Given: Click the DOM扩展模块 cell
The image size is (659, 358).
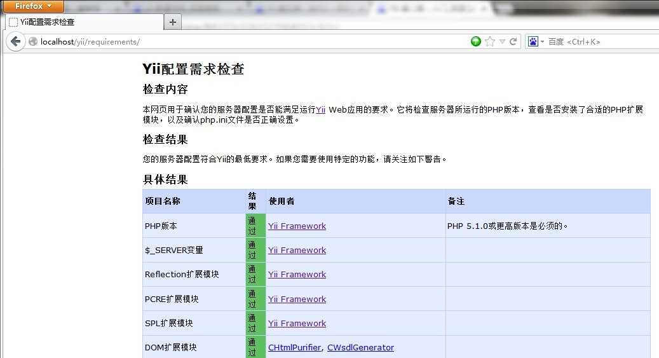Looking at the screenshot, I should coord(194,347).
